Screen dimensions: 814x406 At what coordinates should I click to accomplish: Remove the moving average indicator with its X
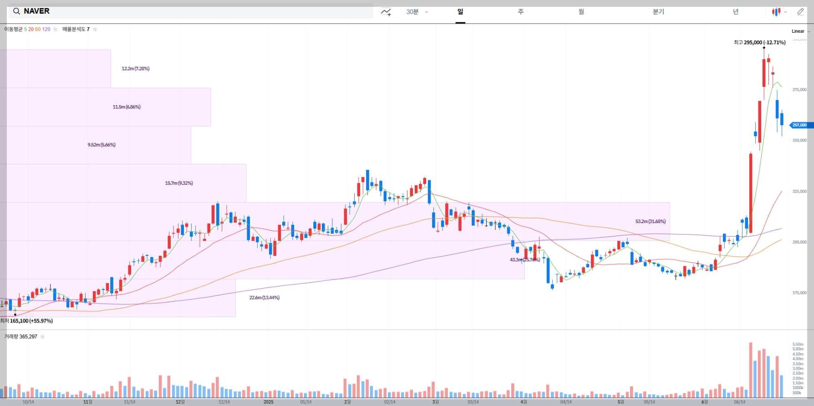coord(55,29)
